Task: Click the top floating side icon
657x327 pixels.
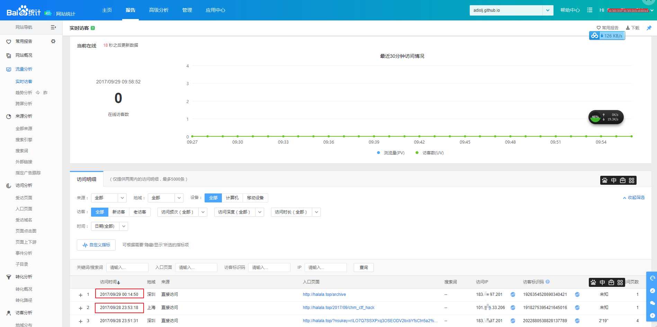Action: coord(652,278)
